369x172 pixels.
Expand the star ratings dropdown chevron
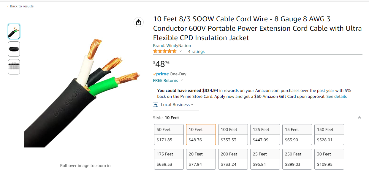click(180, 51)
